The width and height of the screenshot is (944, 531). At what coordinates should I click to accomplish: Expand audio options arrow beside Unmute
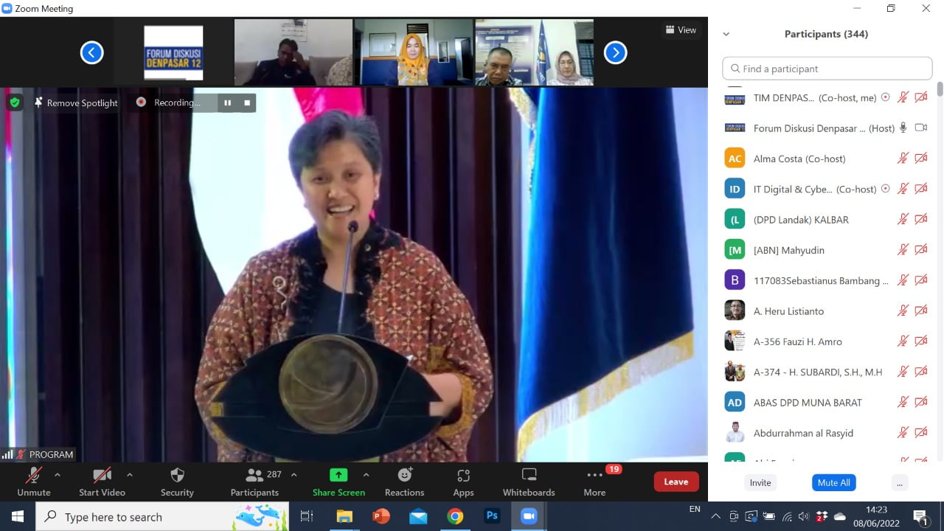(58, 475)
